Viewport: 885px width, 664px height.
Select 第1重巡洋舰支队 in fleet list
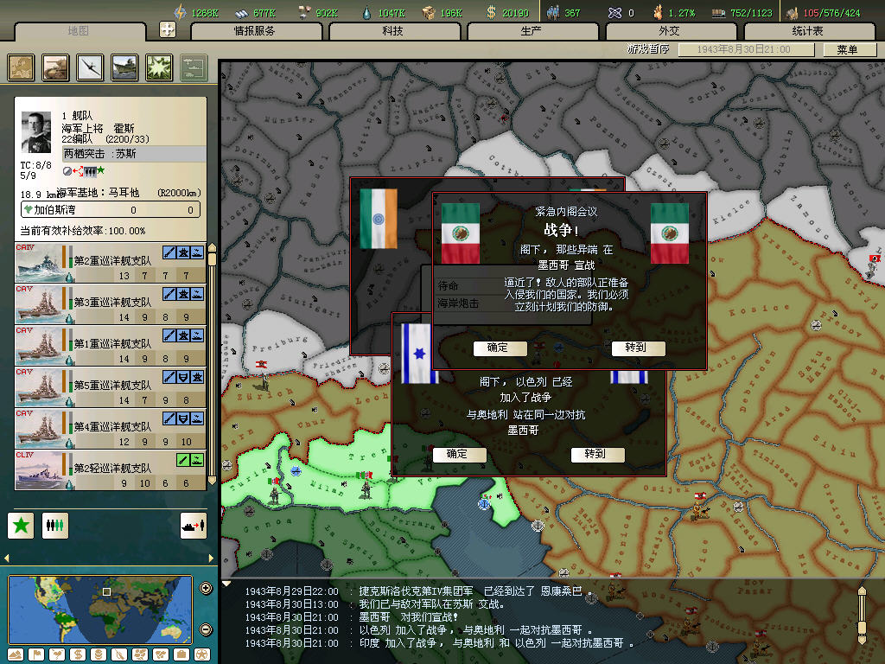point(111,345)
